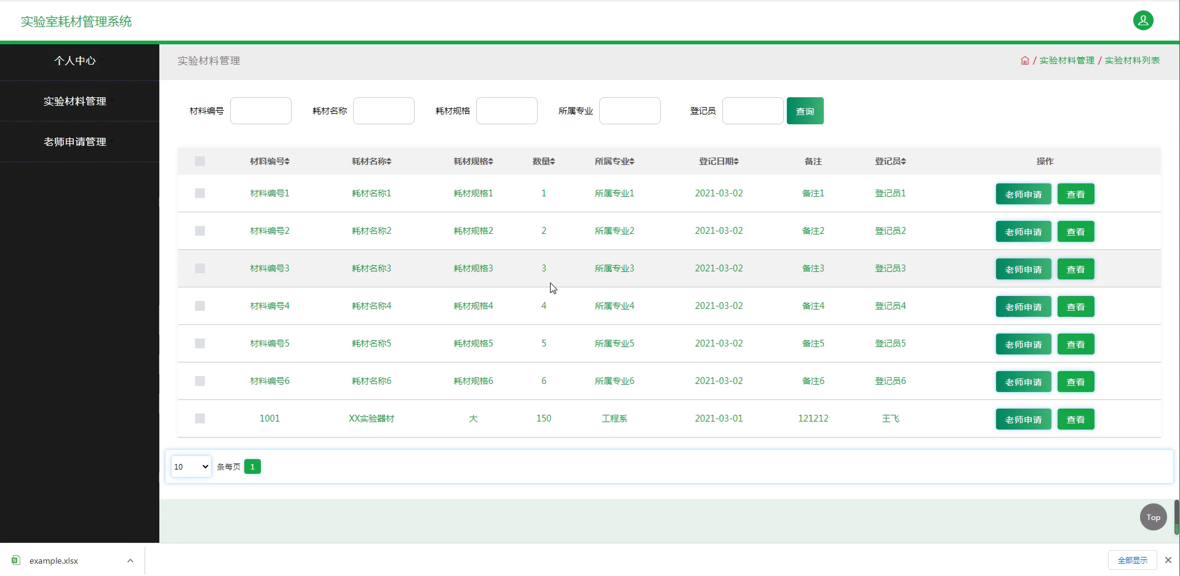This screenshot has width=1180, height=576.
Task: Sort by 数量 column arrows
Action: [x=552, y=161]
